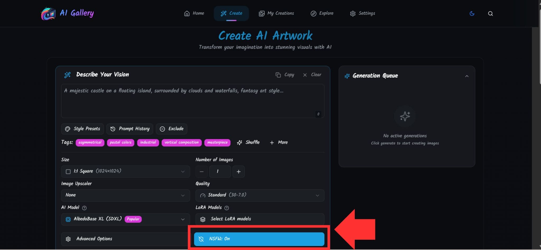This screenshot has width=541, height=250.
Task: Toggle the NSFW On button
Action: click(x=259, y=239)
